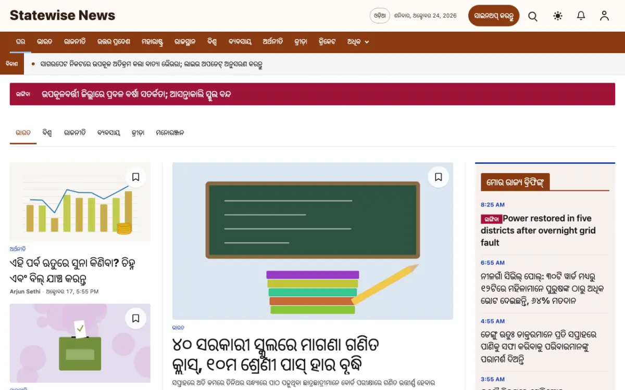Open ଉତ୍ତର ପ୍ରଦେଶ in the navigation bar

click(x=114, y=42)
